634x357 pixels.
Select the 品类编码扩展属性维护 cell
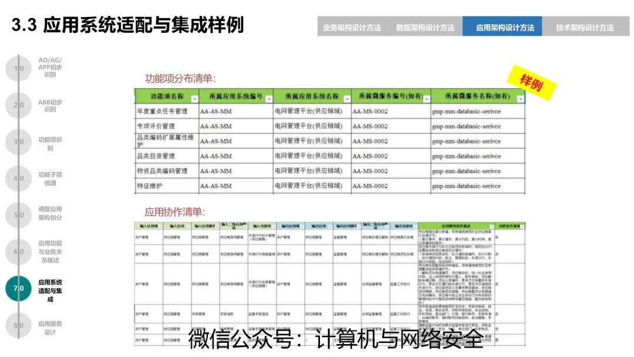pyautogui.click(x=167, y=141)
